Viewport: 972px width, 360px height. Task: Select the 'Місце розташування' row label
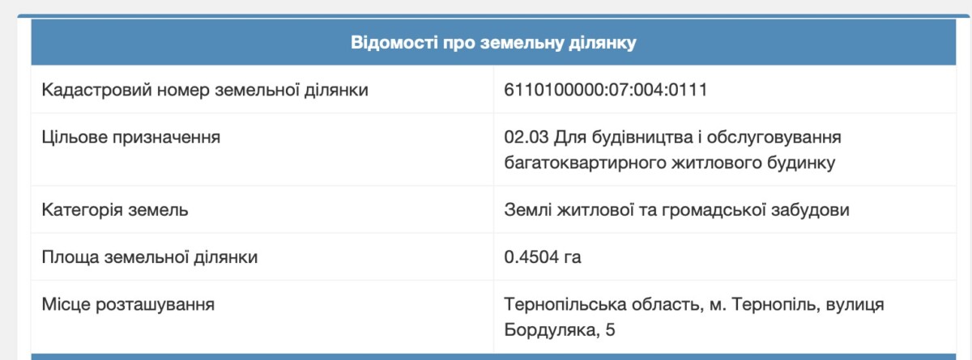click(x=128, y=305)
